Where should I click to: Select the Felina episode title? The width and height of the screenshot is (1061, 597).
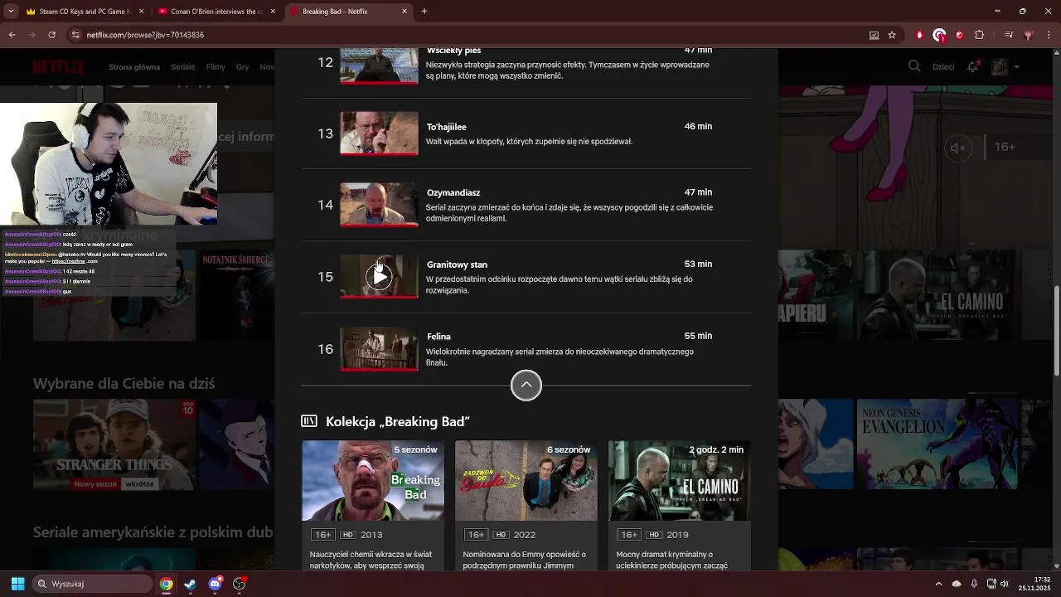click(x=438, y=337)
